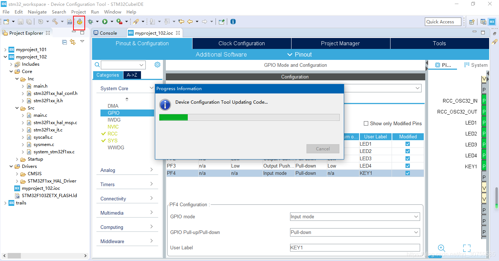Viewport: 499px width, 261px height.
Task: Click the yellow Back arrow icon
Action: [x=190, y=22]
